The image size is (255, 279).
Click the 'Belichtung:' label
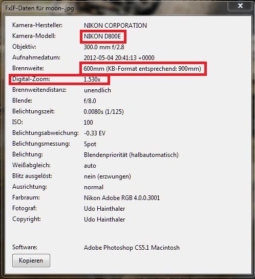[28, 154]
